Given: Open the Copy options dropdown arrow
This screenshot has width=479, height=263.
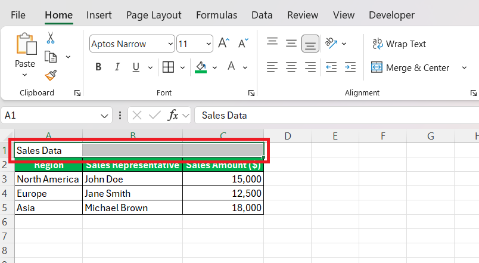Looking at the screenshot, I should [x=68, y=57].
